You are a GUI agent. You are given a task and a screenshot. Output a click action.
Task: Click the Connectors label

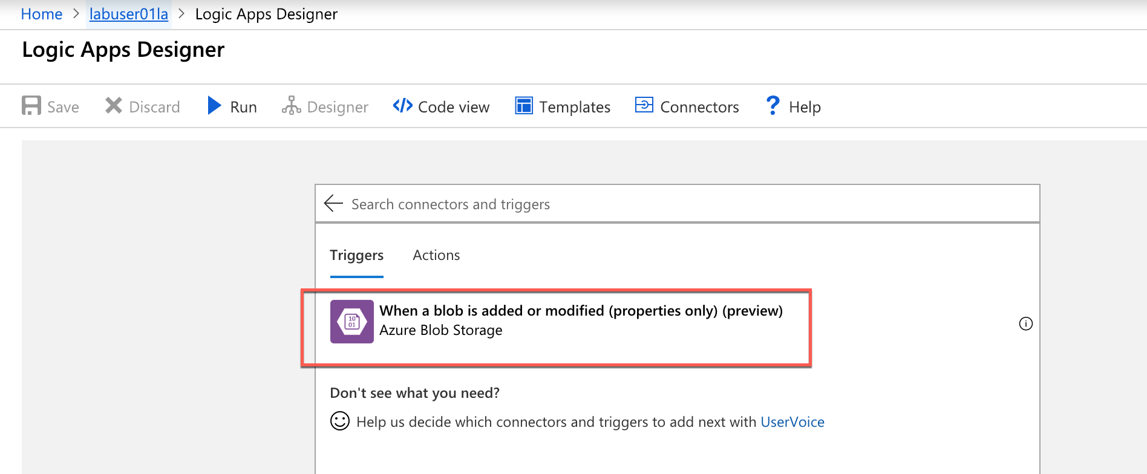coord(699,107)
